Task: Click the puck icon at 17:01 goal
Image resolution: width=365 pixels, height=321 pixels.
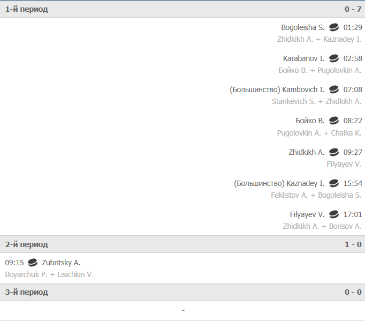Action: click(x=334, y=214)
